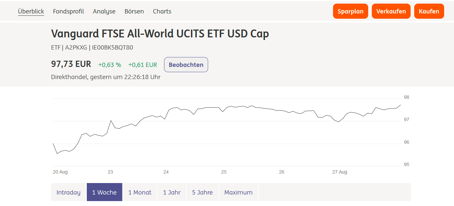
Task: Open the Charts tab
Action: coord(162,11)
